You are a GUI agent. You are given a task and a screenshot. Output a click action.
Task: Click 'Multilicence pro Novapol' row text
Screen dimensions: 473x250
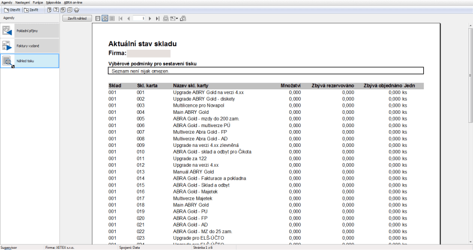[198, 106]
